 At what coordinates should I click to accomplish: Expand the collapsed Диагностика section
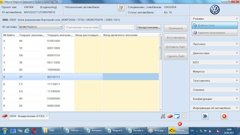tap(237, 53)
